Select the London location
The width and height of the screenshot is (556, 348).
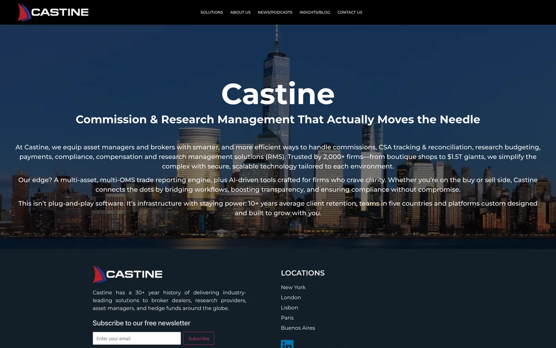pyautogui.click(x=291, y=297)
